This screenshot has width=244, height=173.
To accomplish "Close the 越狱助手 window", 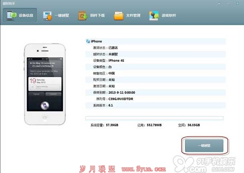I will click(237, 4).
